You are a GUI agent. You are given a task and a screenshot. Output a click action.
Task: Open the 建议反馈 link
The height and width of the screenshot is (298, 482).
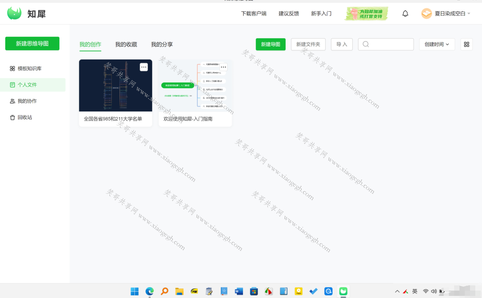289,14
